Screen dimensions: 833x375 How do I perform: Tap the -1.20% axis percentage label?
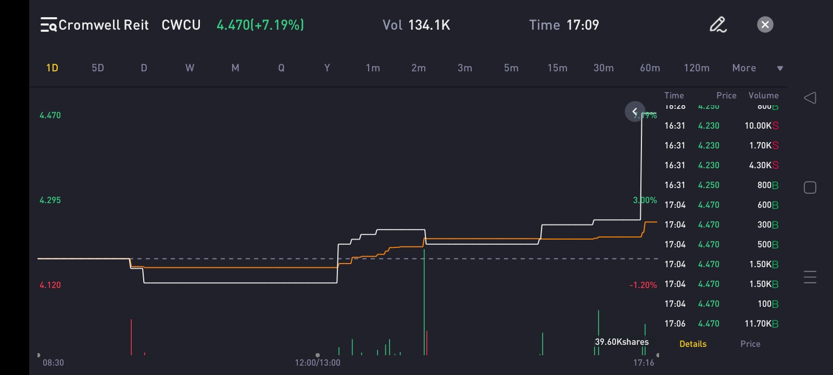click(x=643, y=285)
